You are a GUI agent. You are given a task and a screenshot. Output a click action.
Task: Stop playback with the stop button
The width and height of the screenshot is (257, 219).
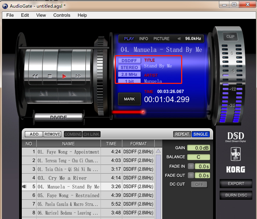(50, 76)
